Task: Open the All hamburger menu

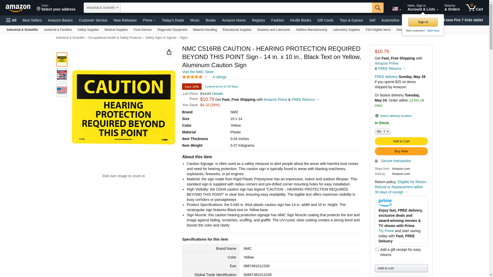Action: (11, 20)
